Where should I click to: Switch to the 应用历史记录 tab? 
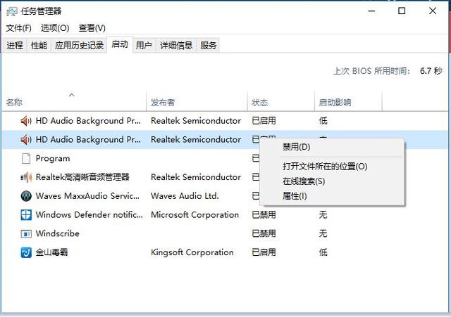79,45
